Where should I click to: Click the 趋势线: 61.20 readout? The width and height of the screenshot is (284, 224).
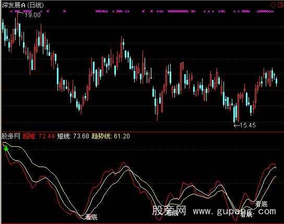(111, 136)
